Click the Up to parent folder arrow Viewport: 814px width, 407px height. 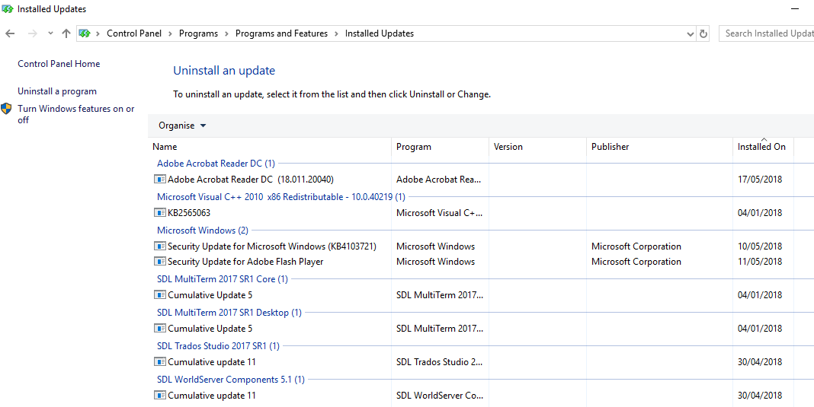pos(66,33)
